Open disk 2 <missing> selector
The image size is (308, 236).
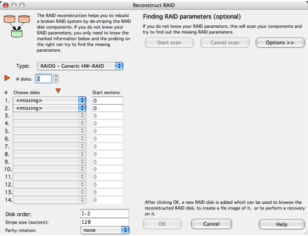49,108
